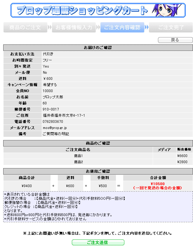Click handling fee ¥500
This screenshot has width=193, height=250.
pos(103,186)
